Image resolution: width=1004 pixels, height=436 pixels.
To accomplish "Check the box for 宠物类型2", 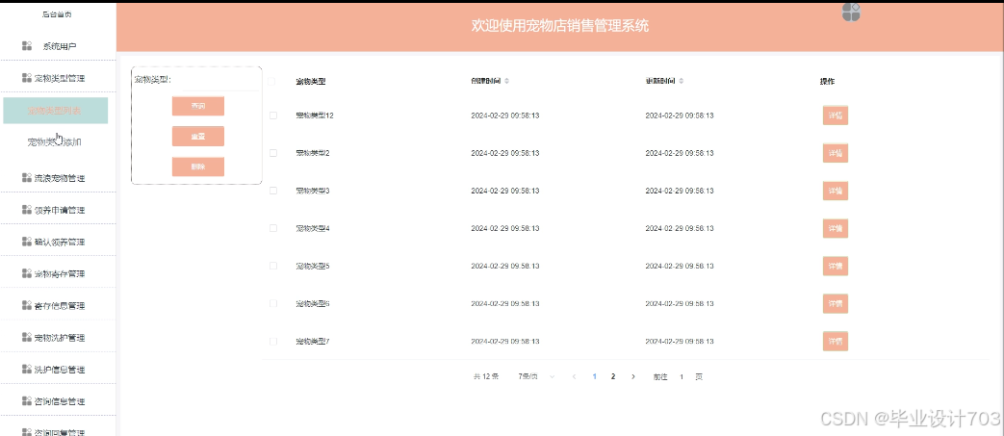I will pos(273,153).
